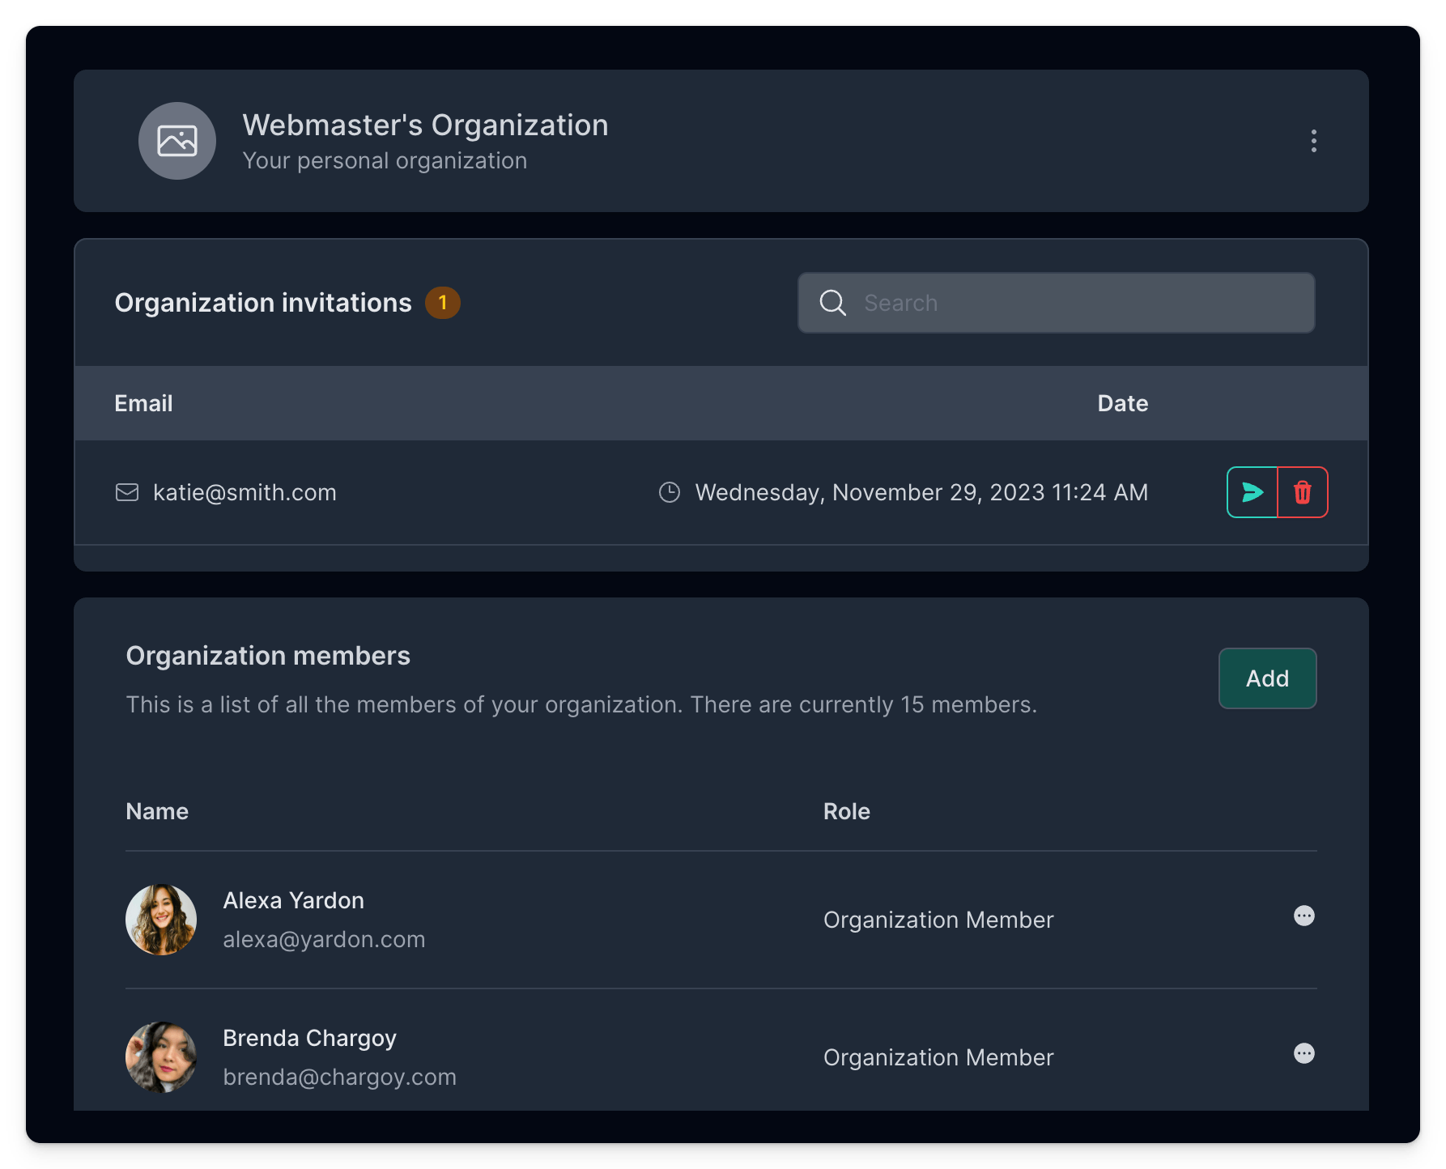The image size is (1446, 1169).
Task: Sort invitations by the Email column header
Action: 143,403
